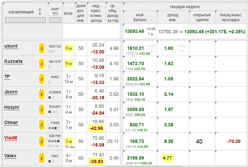Open the ubunt manager link
The height and width of the screenshot is (167, 248).
click(x=11, y=46)
